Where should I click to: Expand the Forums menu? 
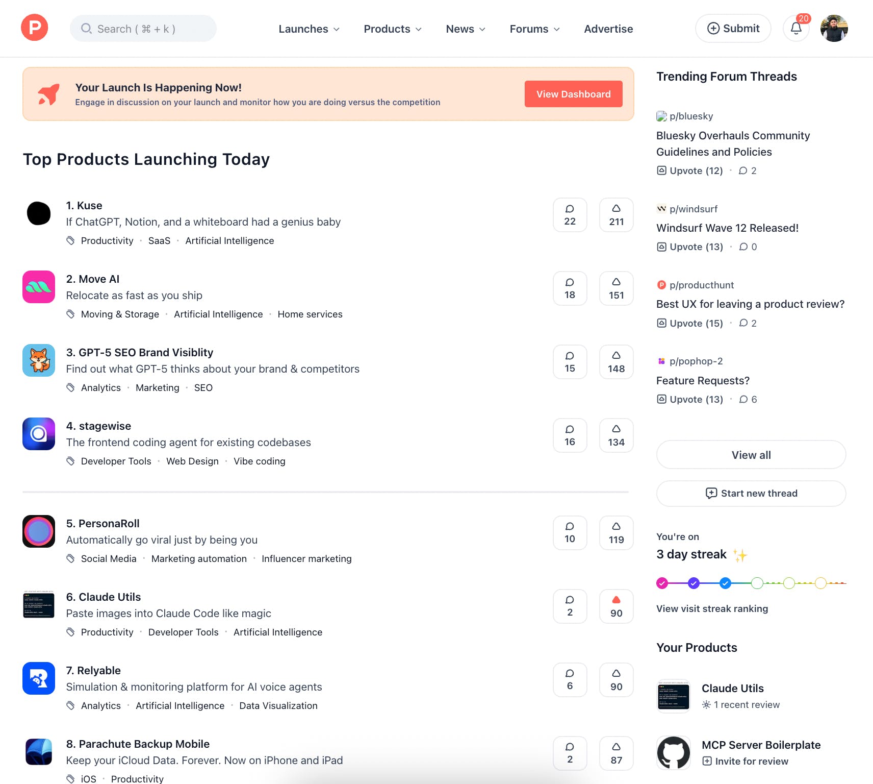coord(535,29)
